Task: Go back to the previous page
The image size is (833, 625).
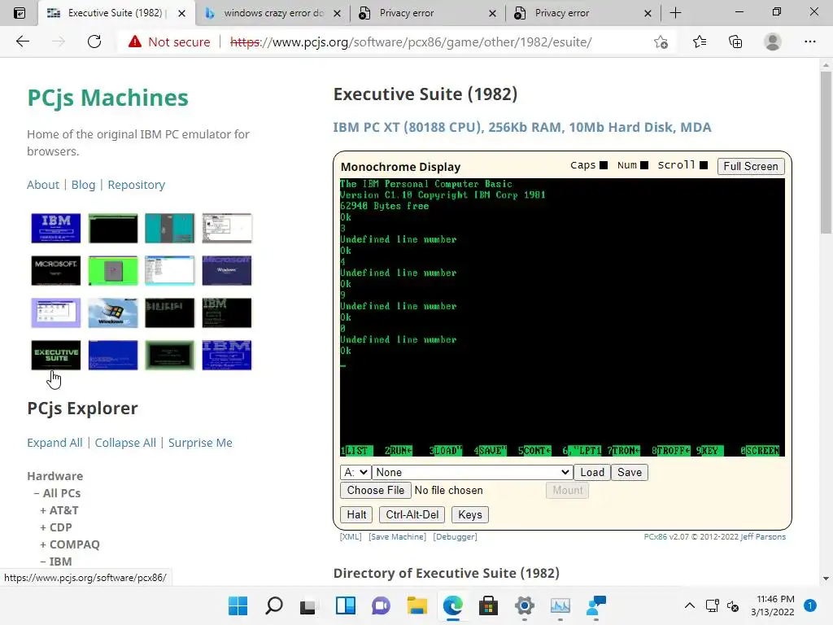Action: point(23,42)
